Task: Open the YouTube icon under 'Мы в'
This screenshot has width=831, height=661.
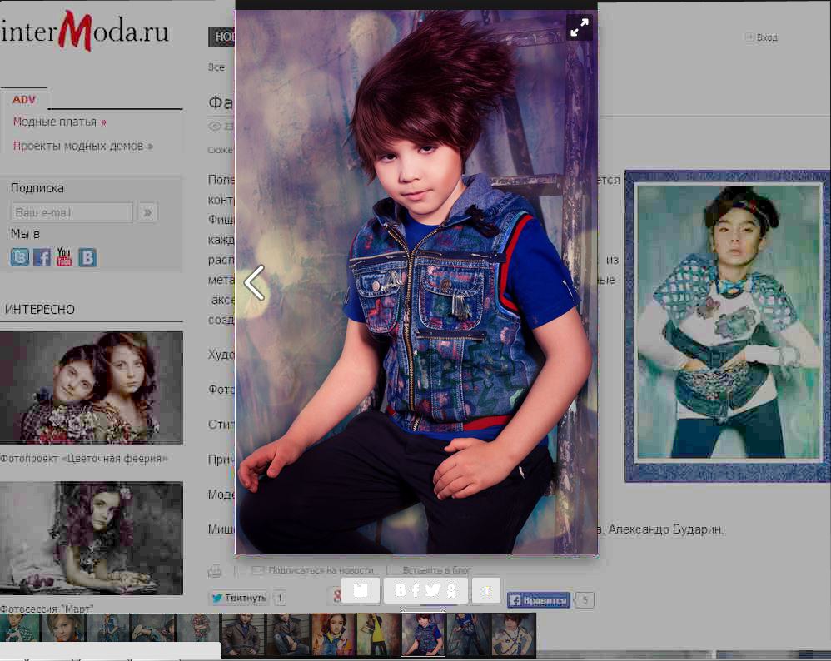Action: [64, 257]
